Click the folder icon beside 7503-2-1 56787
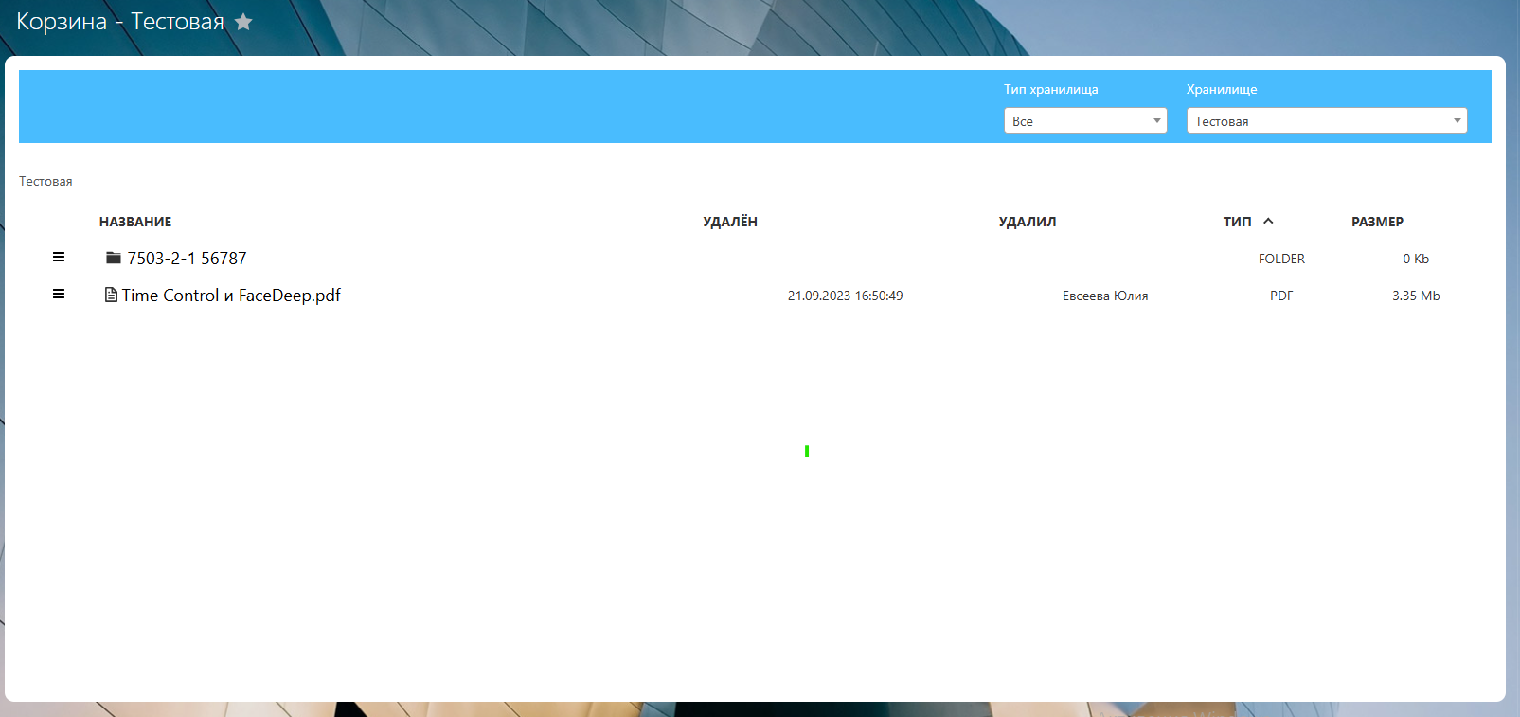The height and width of the screenshot is (717, 1520). tap(114, 259)
